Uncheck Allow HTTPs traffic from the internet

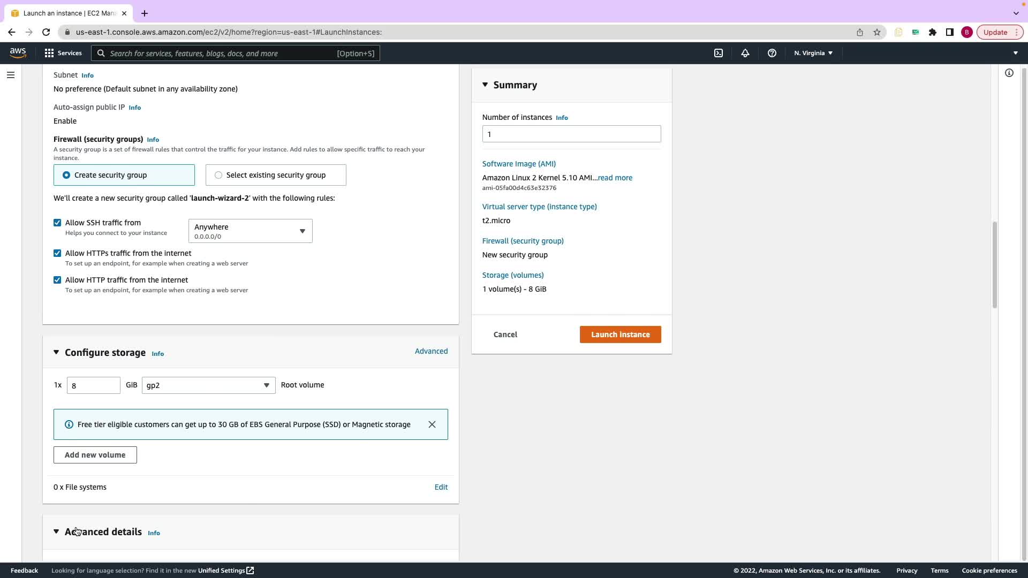pyautogui.click(x=57, y=253)
